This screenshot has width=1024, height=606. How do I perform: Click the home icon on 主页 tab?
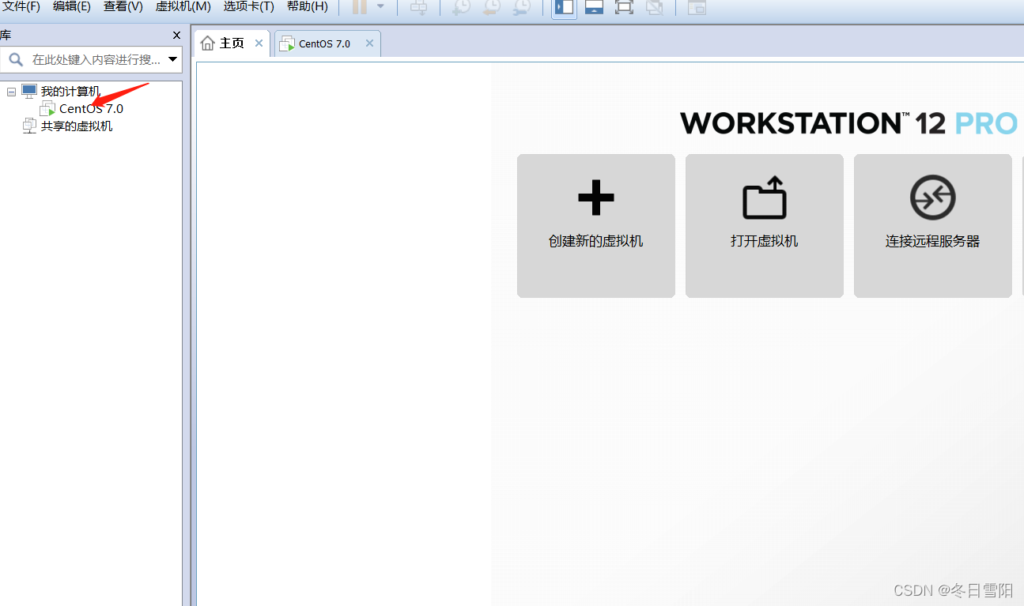coord(208,43)
